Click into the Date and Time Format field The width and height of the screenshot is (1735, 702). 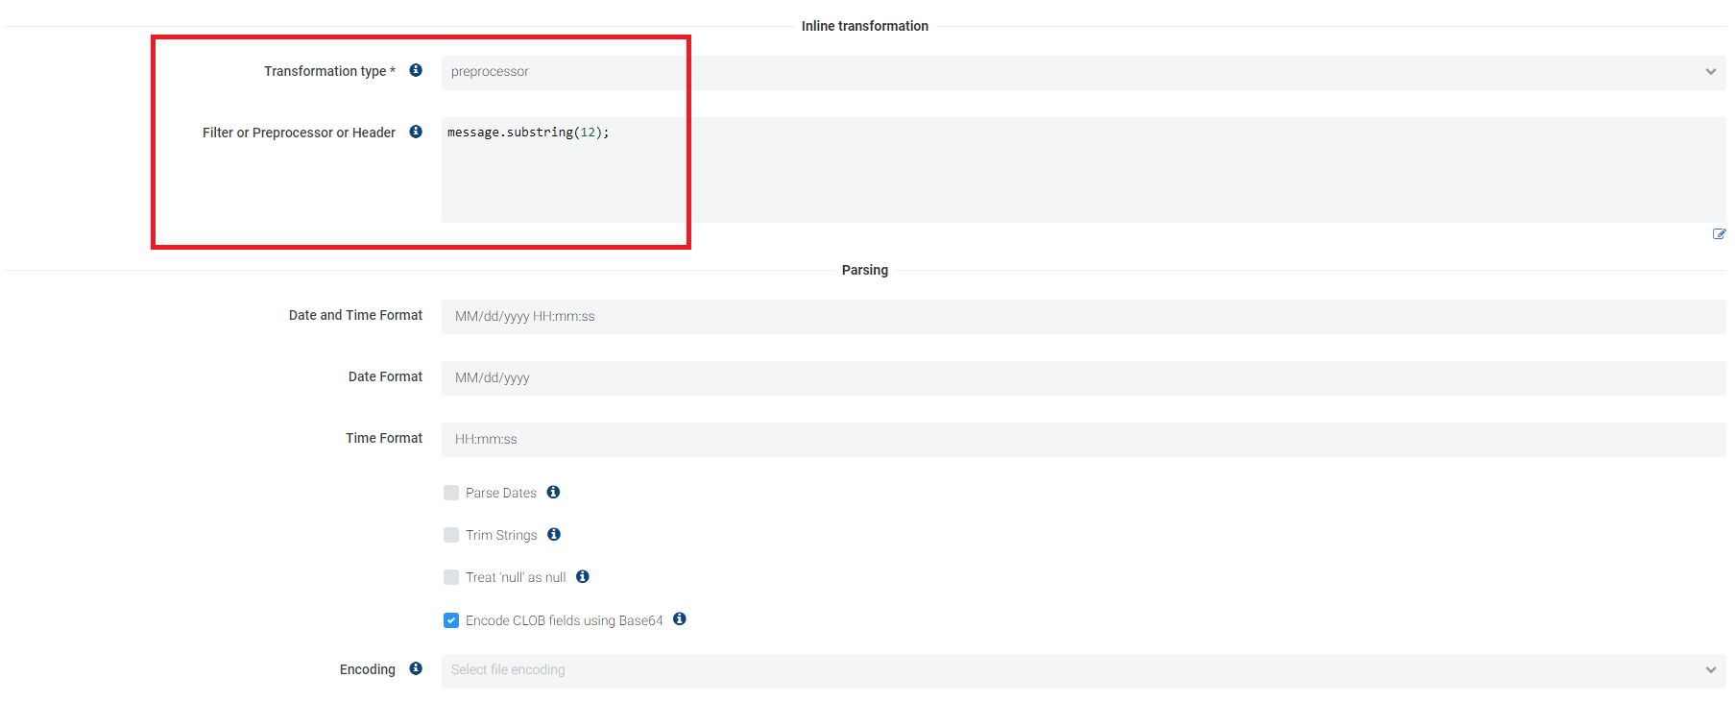[1082, 317]
